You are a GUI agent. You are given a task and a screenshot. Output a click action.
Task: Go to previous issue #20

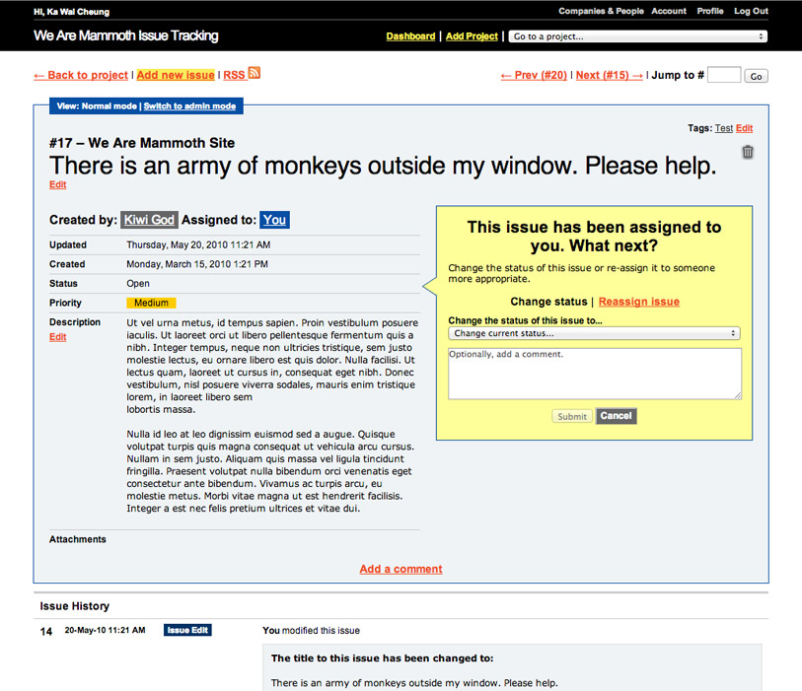coord(534,75)
